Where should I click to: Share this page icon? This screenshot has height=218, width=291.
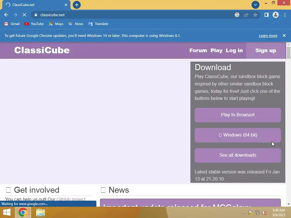(x=246, y=15)
